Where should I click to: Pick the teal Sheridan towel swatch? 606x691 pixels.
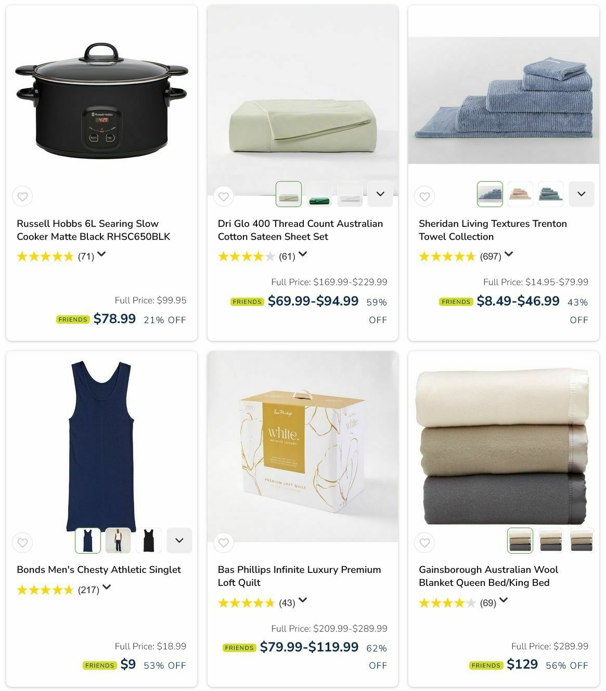[x=551, y=194]
